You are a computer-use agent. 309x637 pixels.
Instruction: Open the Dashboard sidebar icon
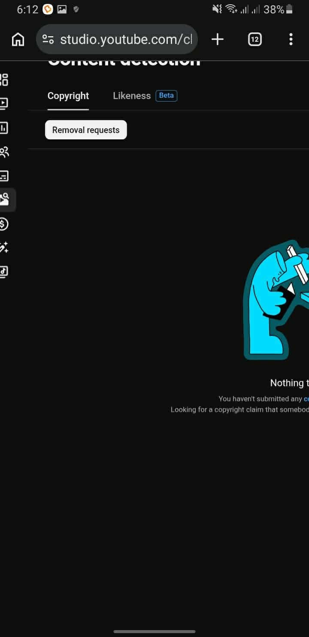pyautogui.click(x=4, y=80)
